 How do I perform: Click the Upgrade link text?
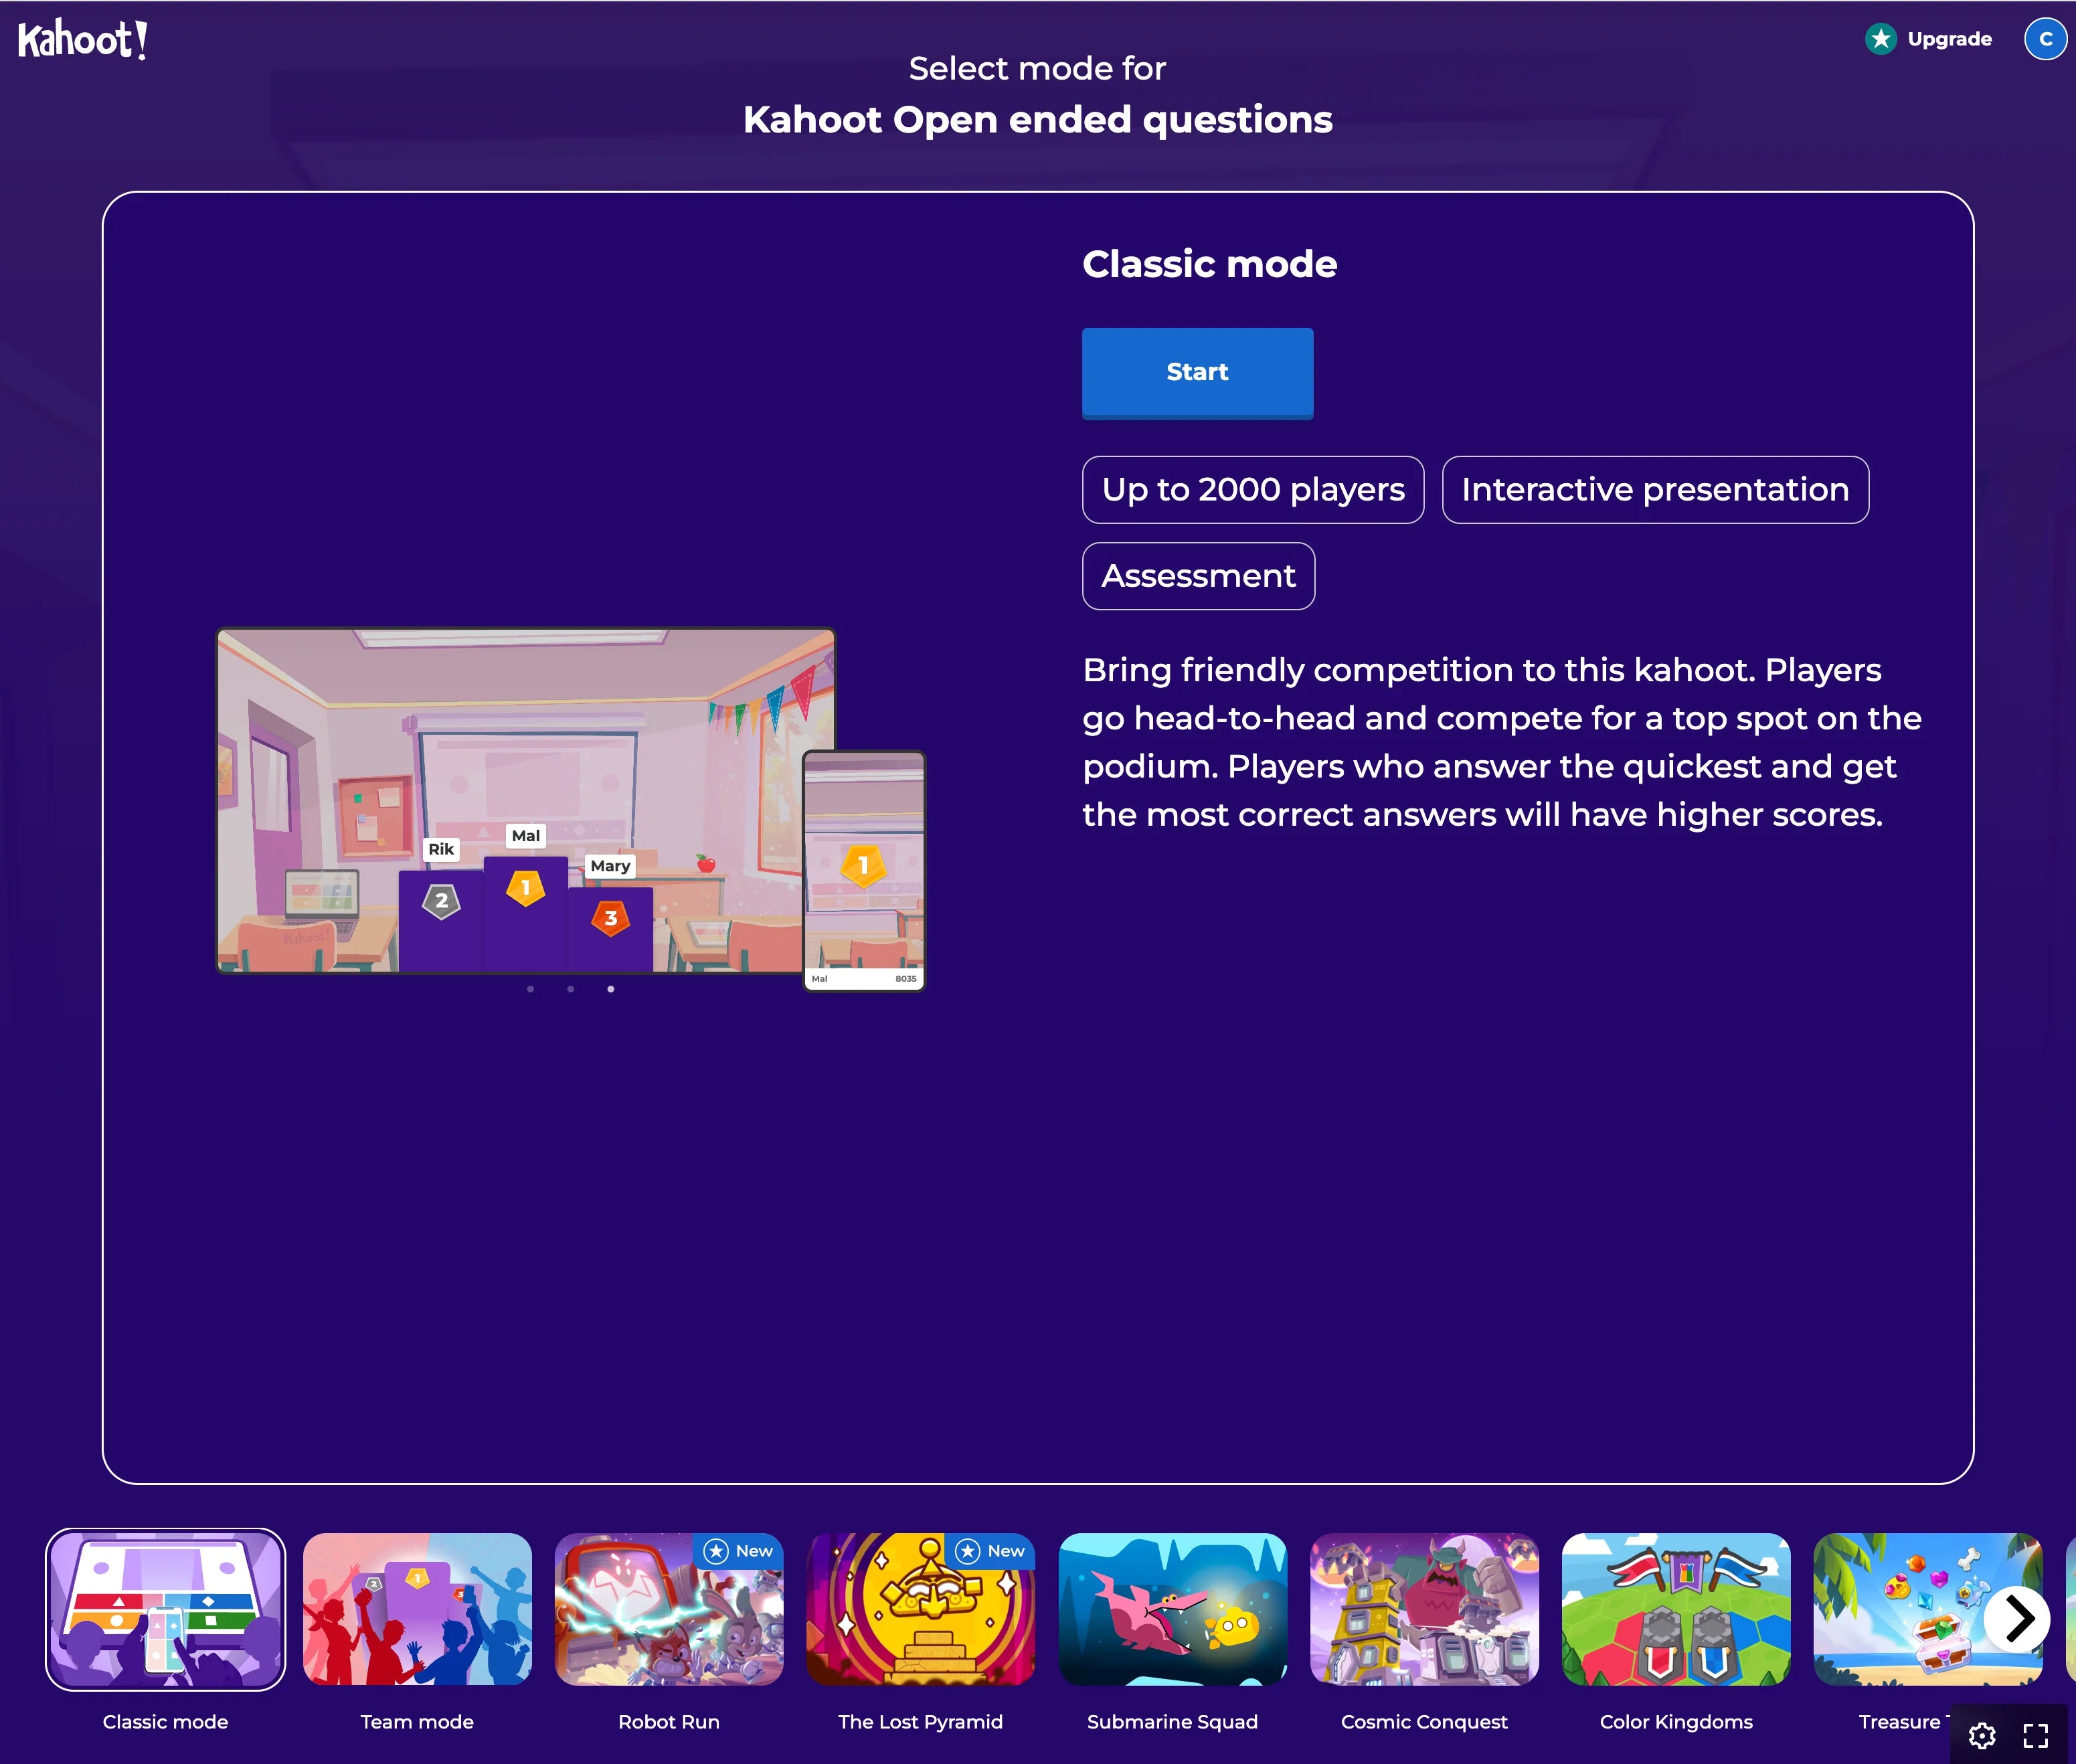(x=1949, y=39)
